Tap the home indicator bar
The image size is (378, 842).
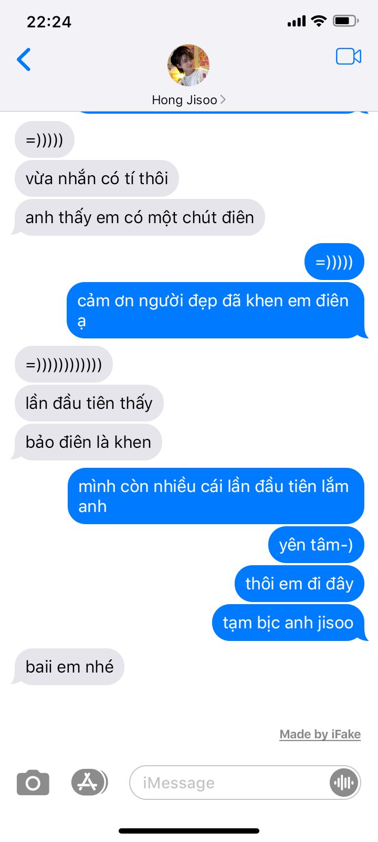pos(189,831)
